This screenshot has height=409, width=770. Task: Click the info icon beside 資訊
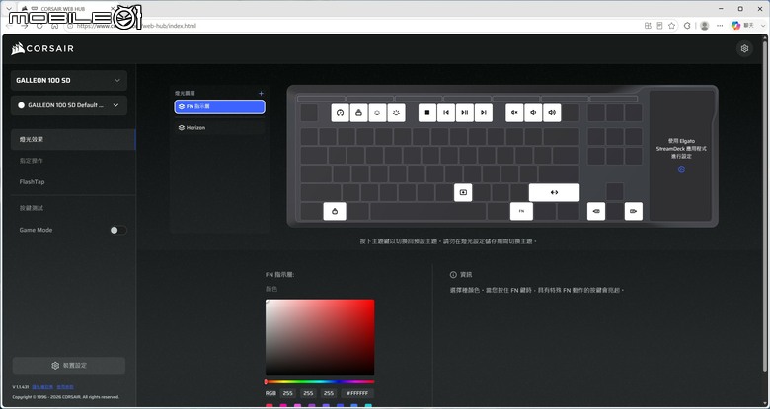[453, 275]
